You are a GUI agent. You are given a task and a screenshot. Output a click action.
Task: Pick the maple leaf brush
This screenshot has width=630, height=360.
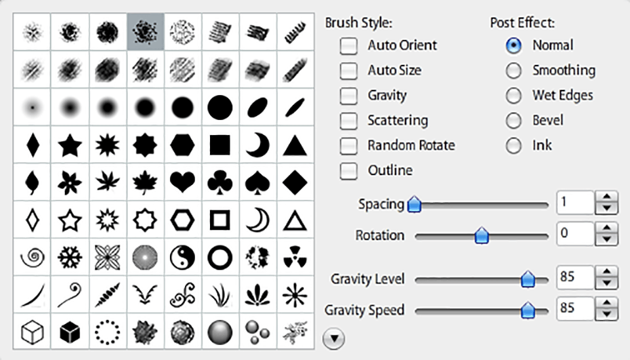(145, 182)
